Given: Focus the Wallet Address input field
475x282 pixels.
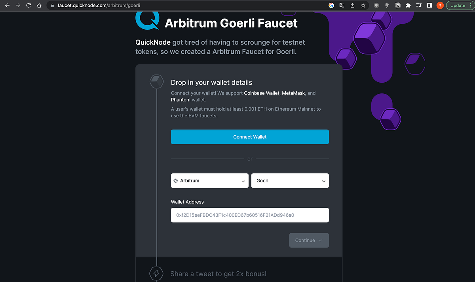Looking at the screenshot, I should coord(250,215).
